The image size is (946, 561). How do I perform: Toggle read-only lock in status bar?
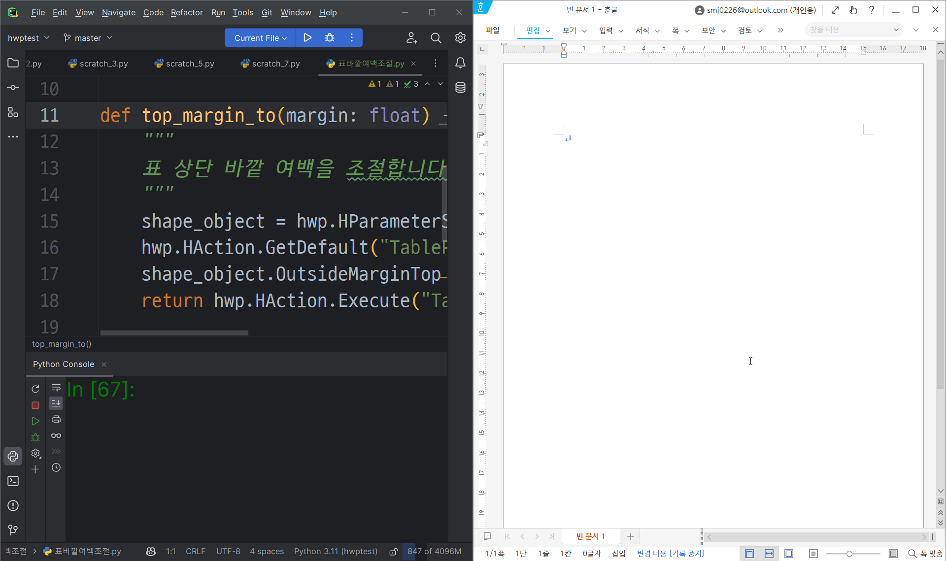click(393, 552)
